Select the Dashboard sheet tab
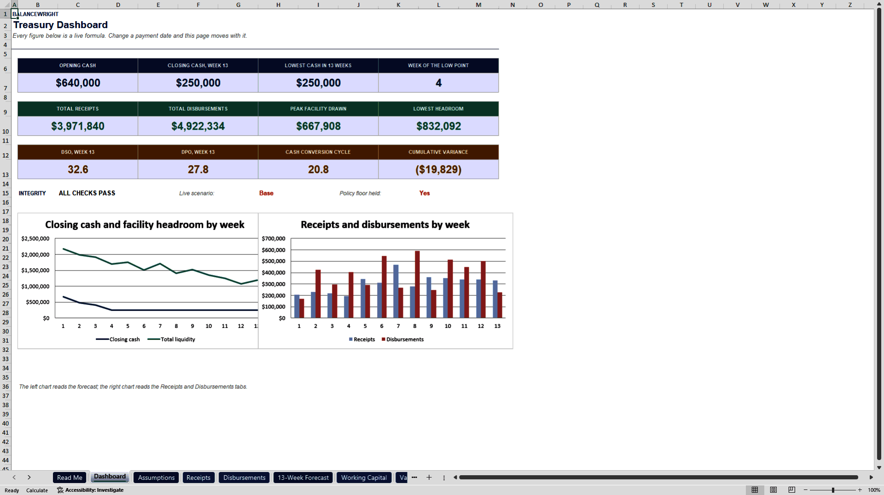 coord(110,477)
